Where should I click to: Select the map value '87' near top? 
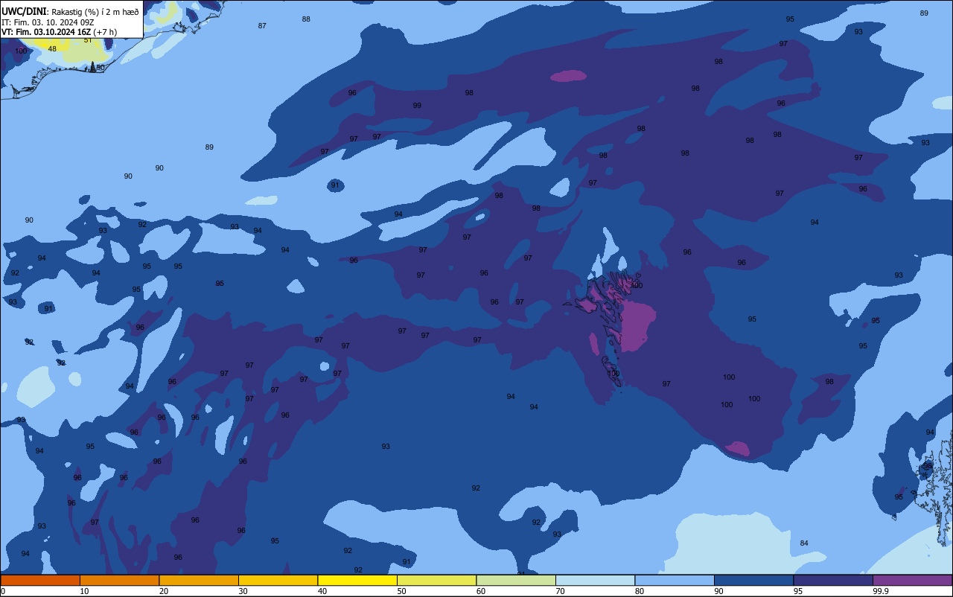click(262, 25)
